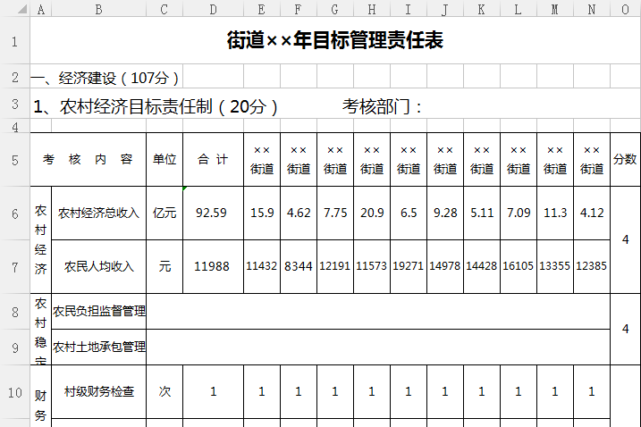Click the total value 92.59
The image size is (641, 427).
212,213
